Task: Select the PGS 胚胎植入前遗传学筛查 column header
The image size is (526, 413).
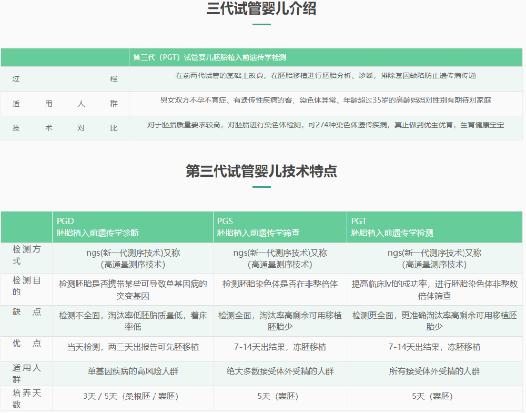Action: 258,227
